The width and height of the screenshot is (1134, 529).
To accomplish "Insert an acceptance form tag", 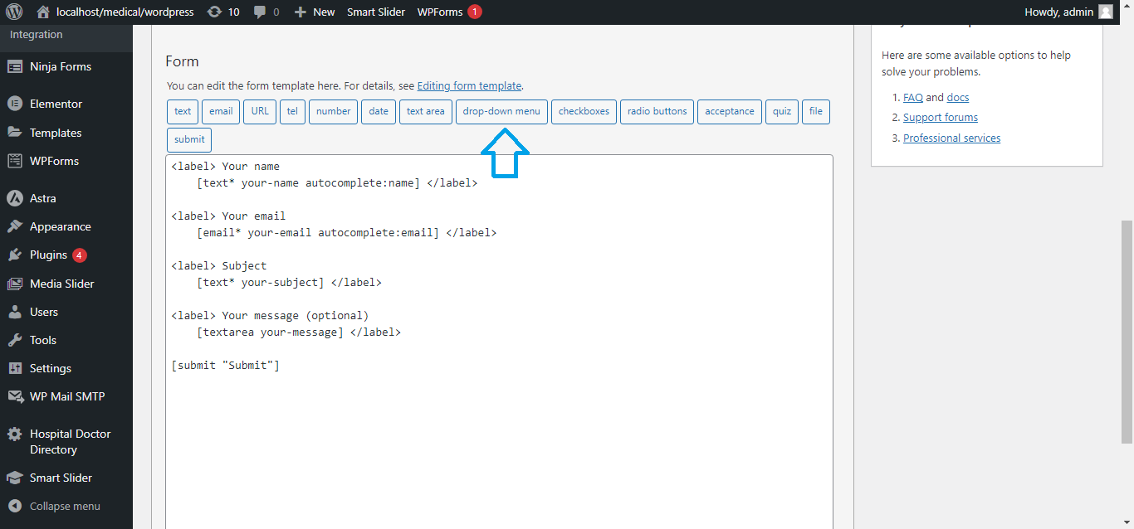I will [x=730, y=112].
